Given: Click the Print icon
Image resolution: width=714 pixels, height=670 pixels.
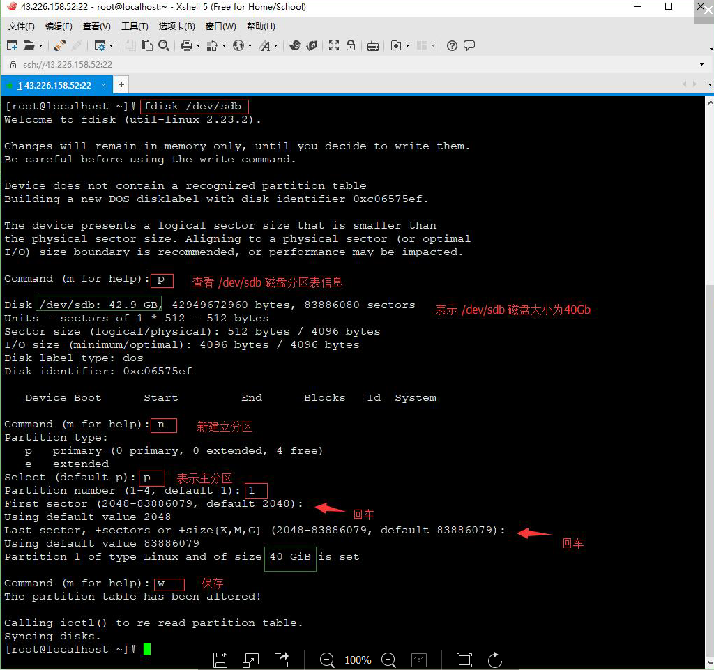Looking at the screenshot, I should point(187,45).
